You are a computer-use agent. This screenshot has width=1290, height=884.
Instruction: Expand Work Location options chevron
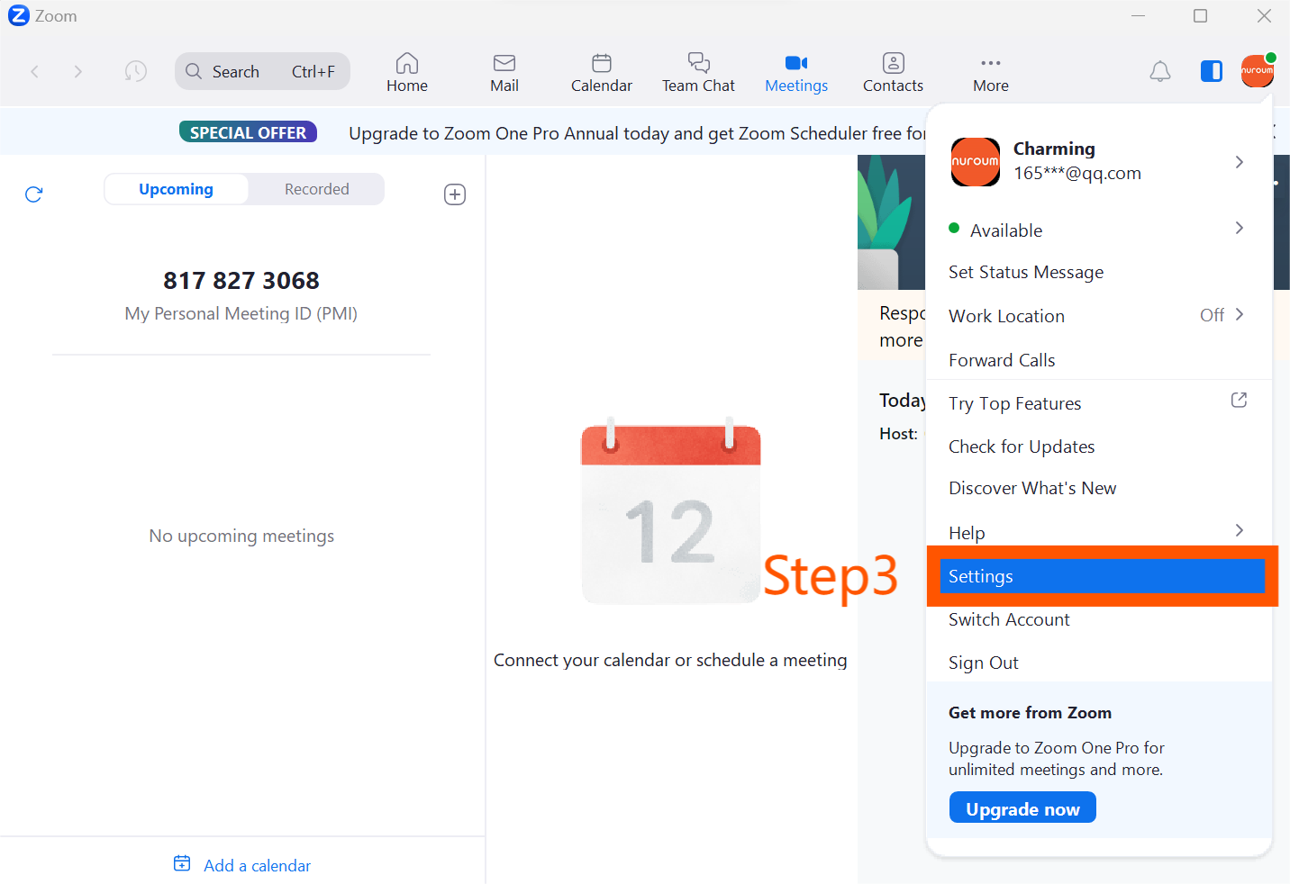coord(1240,314)
